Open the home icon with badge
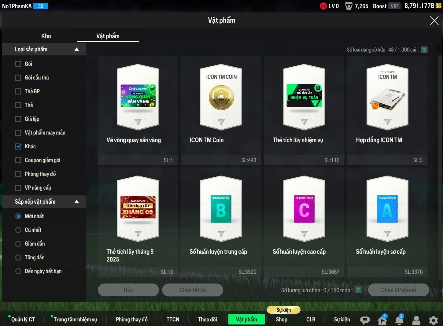This screenshot has width=443, height=326. tap(382, 320)
